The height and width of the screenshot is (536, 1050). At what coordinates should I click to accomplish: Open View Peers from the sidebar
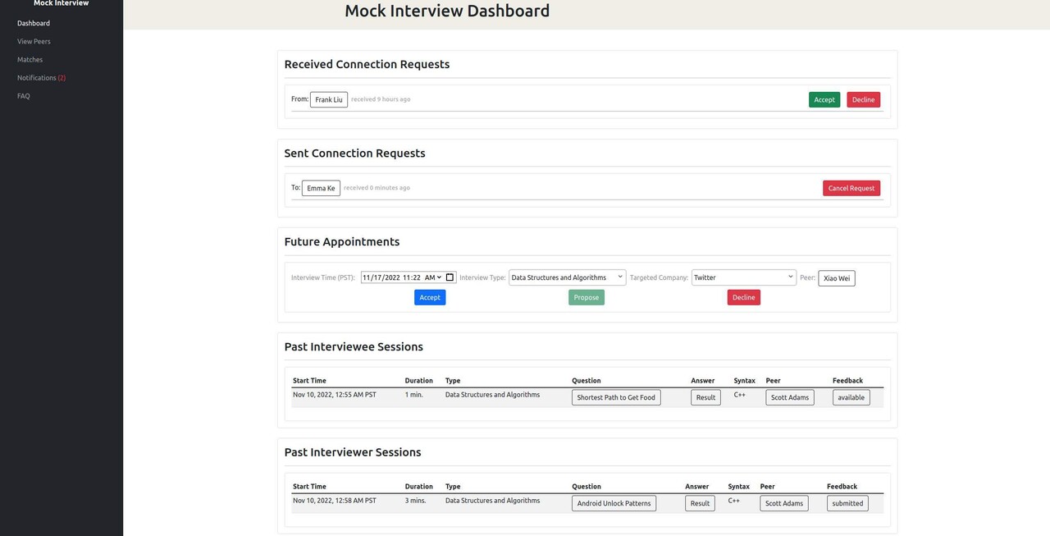34,40
